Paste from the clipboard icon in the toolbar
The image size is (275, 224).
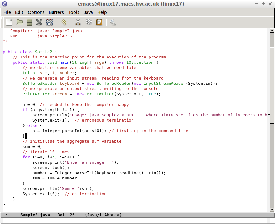click(x=99, y=22)
